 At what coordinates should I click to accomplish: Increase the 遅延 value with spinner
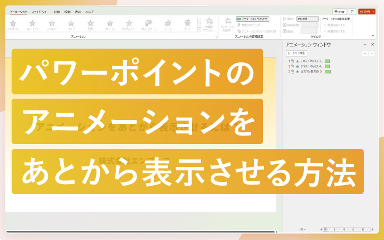[316, 30]
